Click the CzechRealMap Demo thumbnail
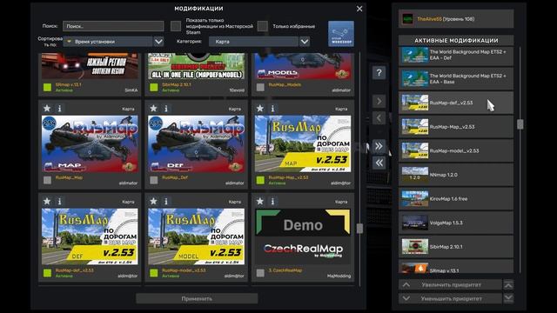The height and width of the screenshot is (313, 557). (303, 236)
